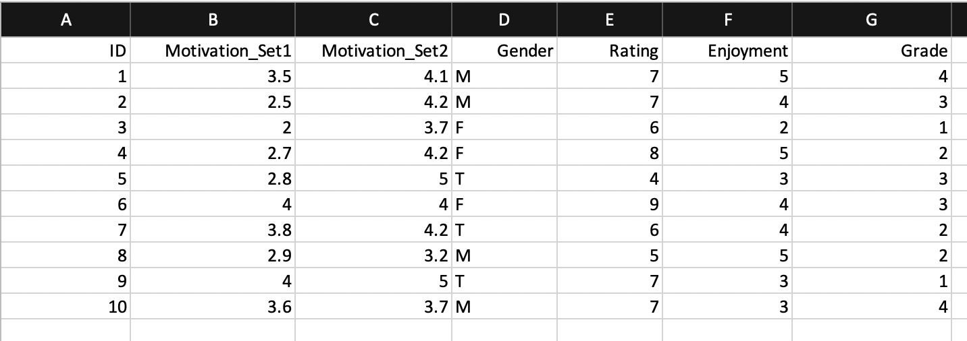Click Rating cell with value 9
This screenshot has height=341, width=967.
(x=609, y=204)
